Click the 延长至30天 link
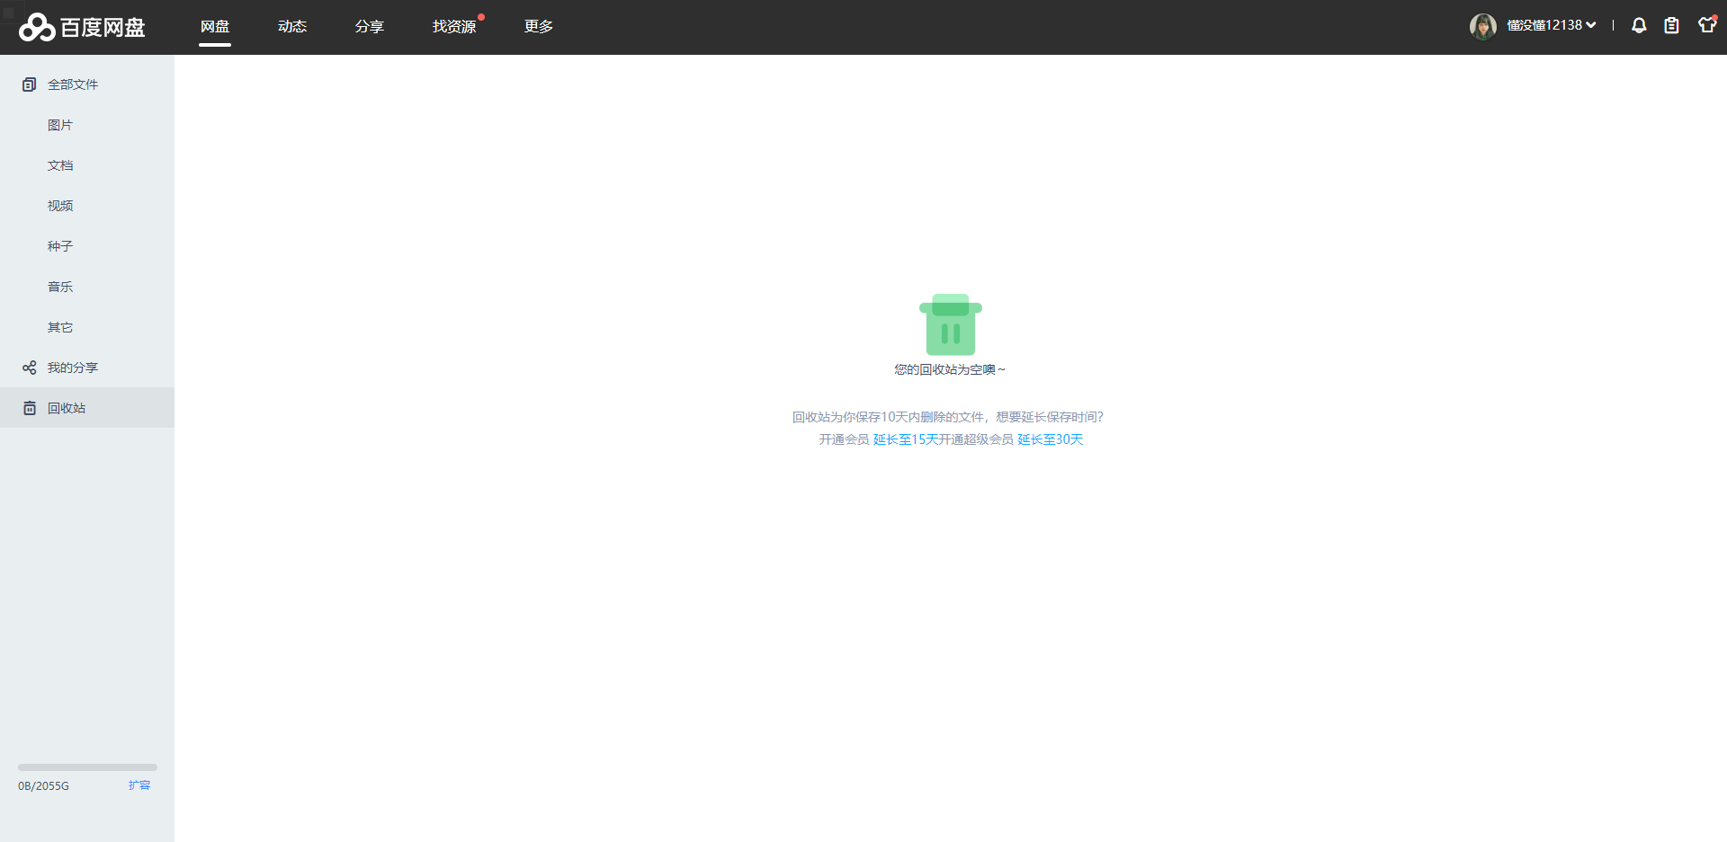This screenshot has height=842, width=1727. click(1051, 439)
